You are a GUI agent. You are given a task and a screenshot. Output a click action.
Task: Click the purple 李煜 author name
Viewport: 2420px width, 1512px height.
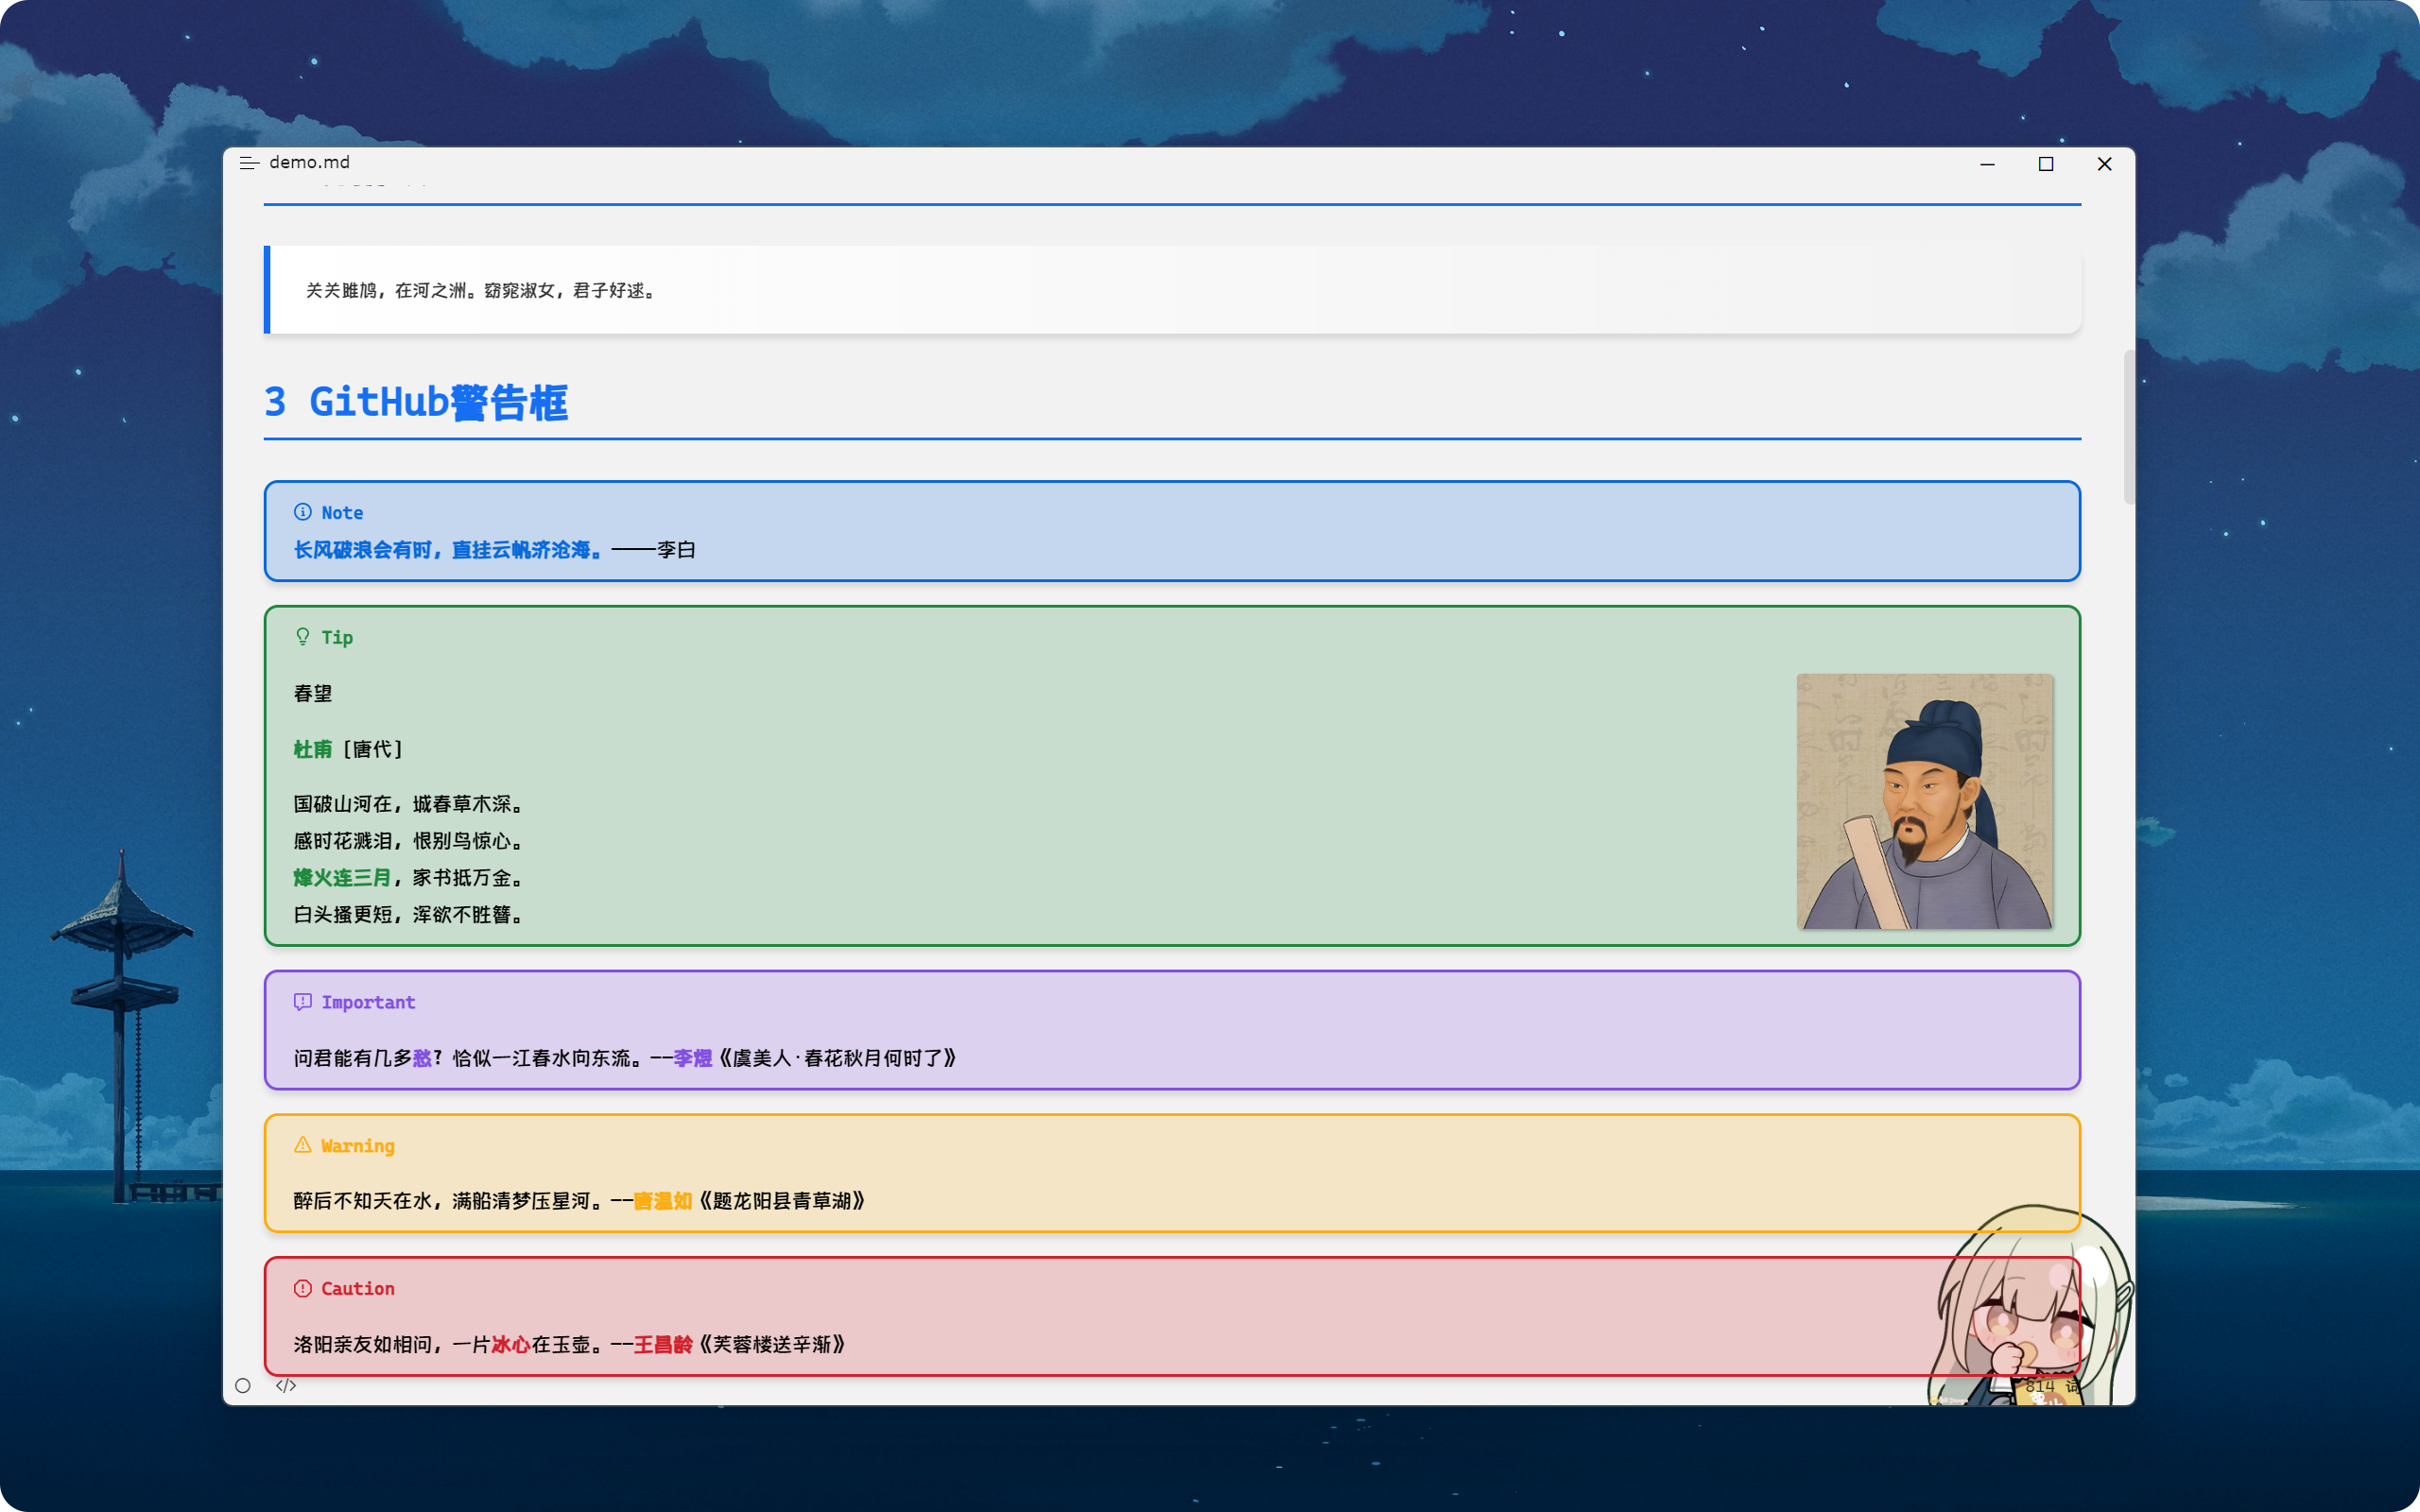pyautogui.click(x=692, y=1058)
